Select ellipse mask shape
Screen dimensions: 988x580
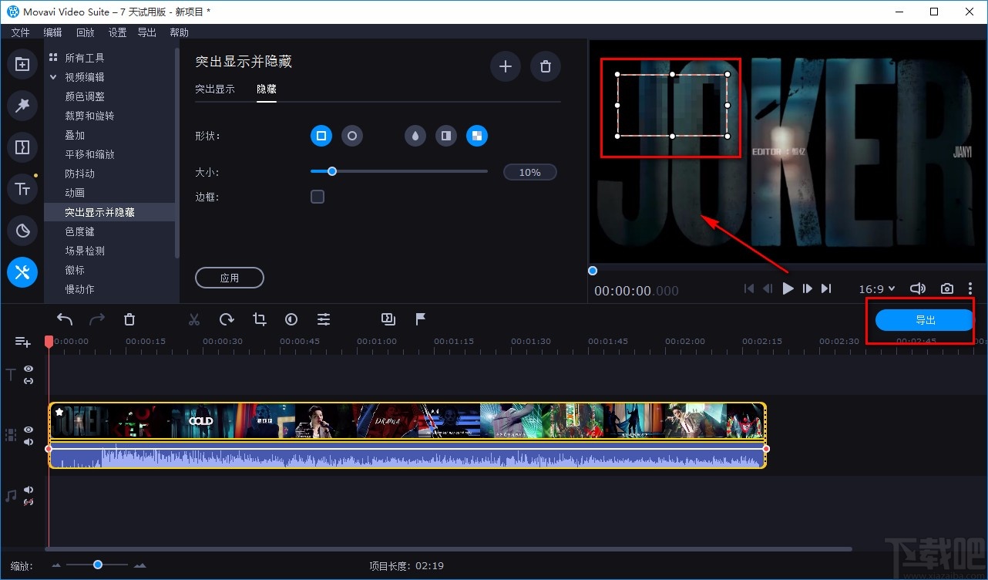[x=352, y=136]
